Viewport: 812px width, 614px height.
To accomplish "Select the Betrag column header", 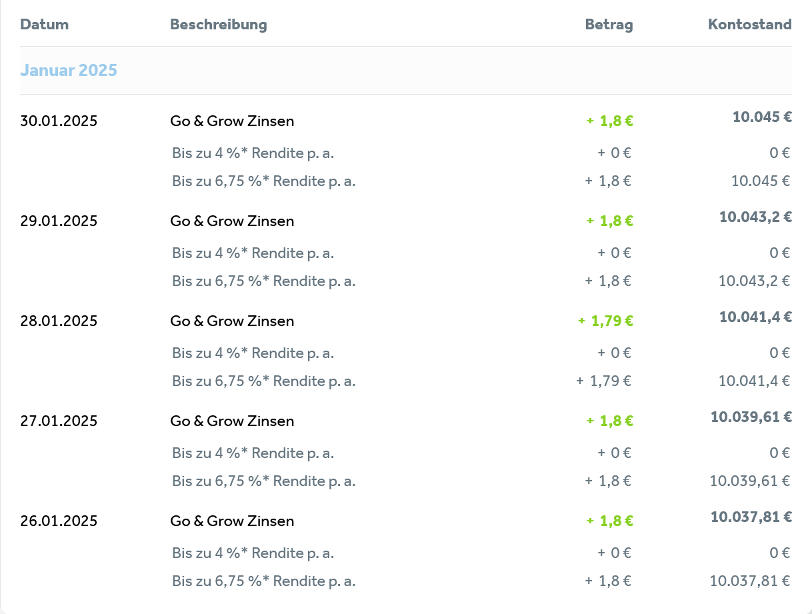I will pyautogui.click(x=609, y=25).
